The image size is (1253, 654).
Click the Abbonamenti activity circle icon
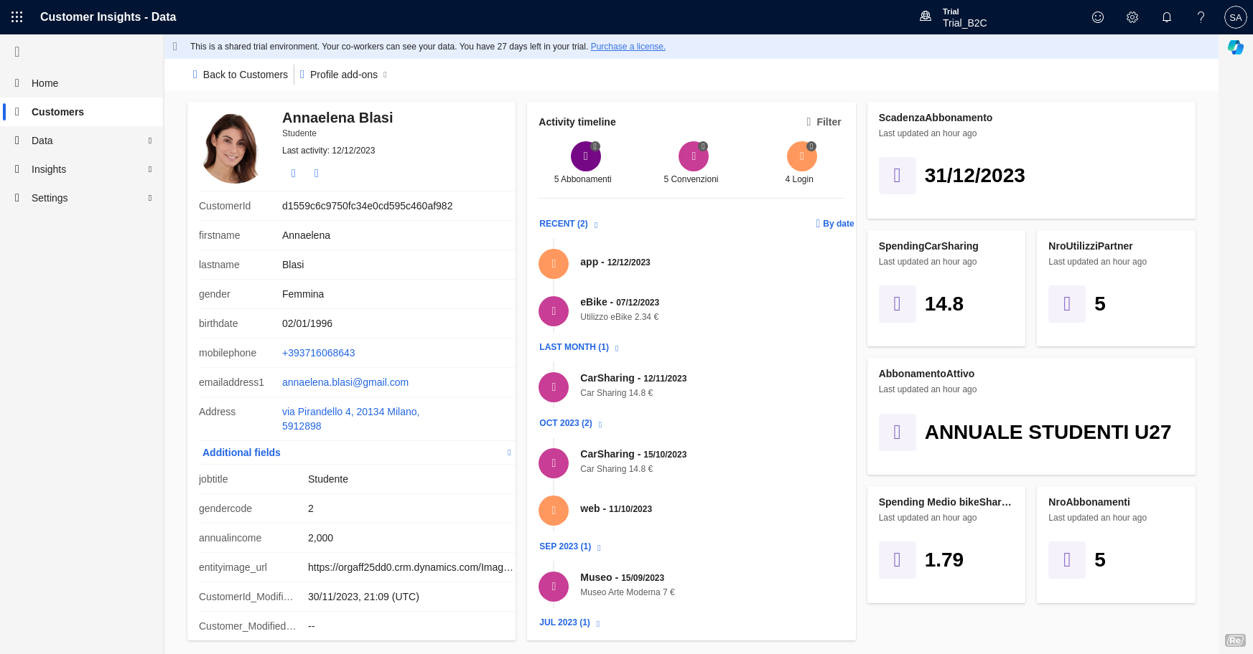[x=585, y=156]
